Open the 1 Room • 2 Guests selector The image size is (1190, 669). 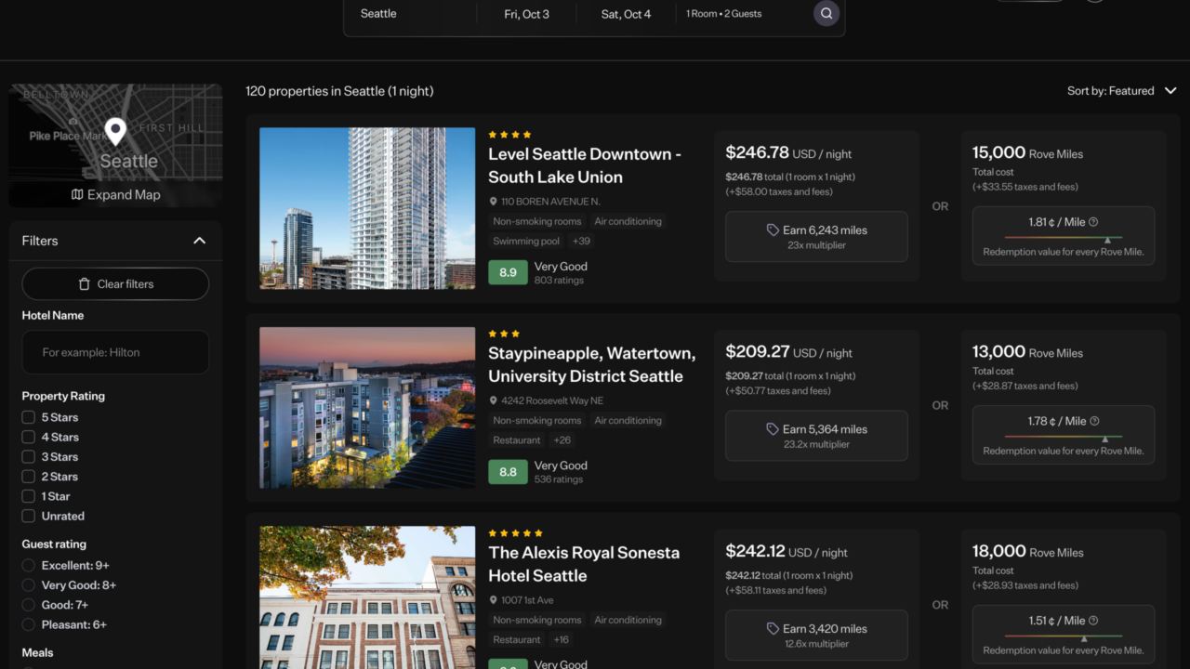[x=723, y=14]
